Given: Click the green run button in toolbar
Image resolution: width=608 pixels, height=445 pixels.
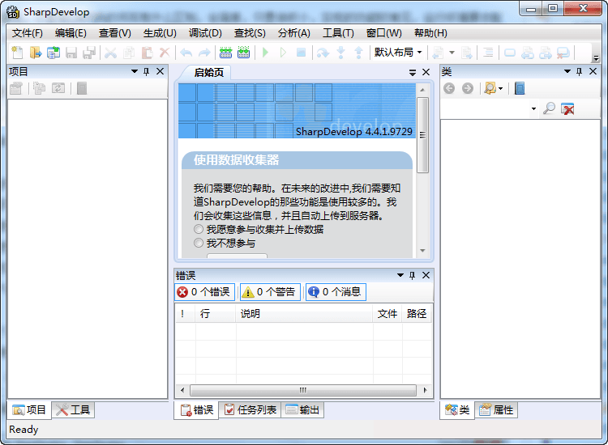Looking at the screenshot, I should (265, 53).
